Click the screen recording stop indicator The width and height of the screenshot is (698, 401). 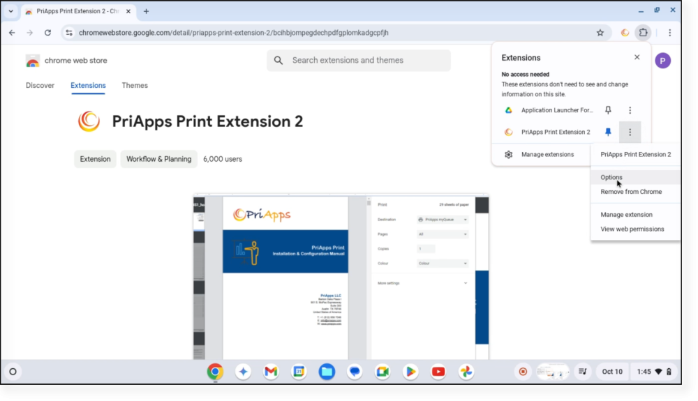pyautogui.click(x=523, y=372)
